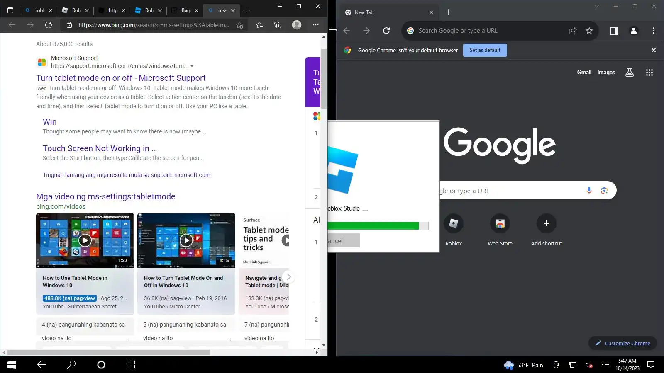The height and width of the screenshot is (373, 664).
Task: Click muted volume icon in system tray
Action: tap(589, 365)
